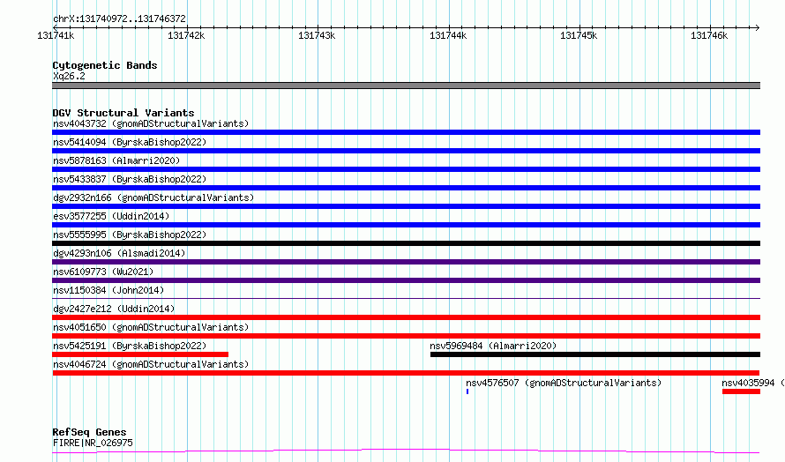
Task: Click the 131746k ruler label
Action: click(x=709, y=36)
